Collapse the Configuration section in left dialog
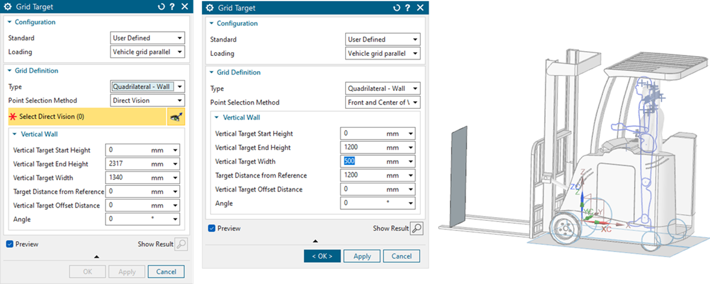710x284 pixels. pos(10,22)
